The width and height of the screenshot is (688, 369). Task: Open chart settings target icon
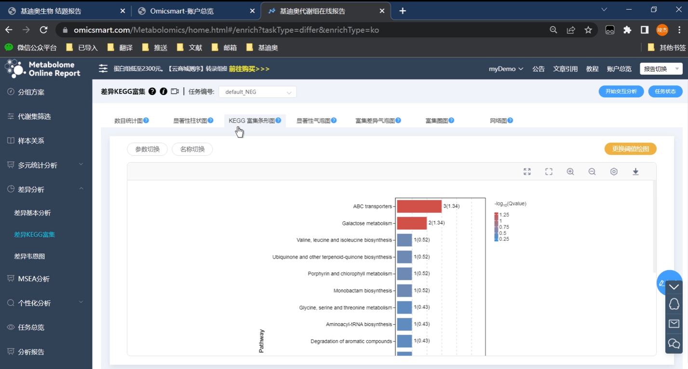[x=614, y=172]
